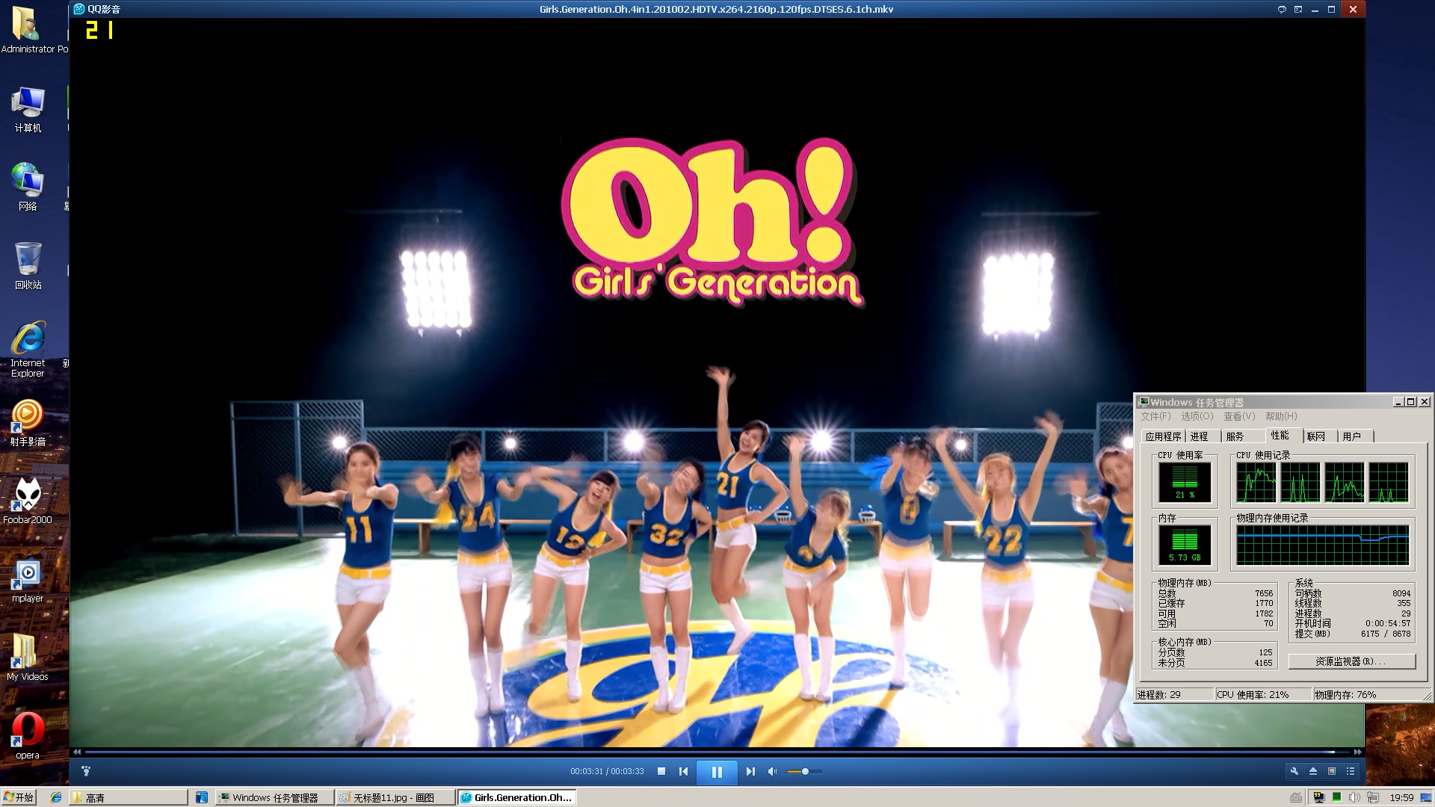Open the 联网 tab in Task Manager

1316,436
